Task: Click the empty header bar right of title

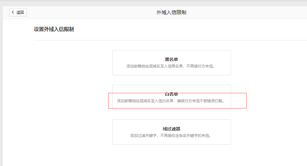Action: click(250, 13)
